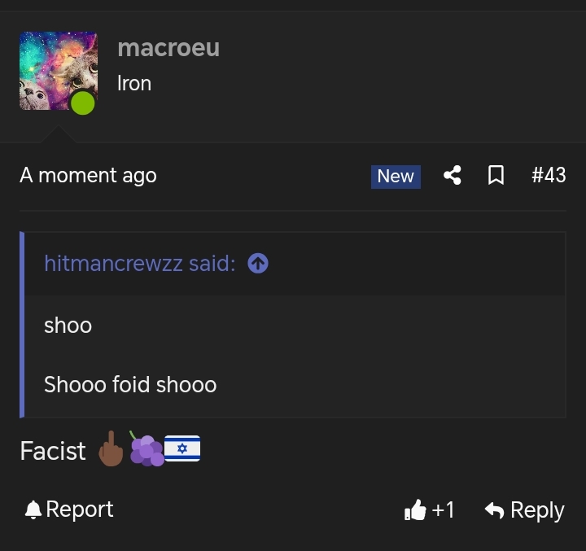The height and width of the screenshot is (551, 586).
Task: Bookmark this post with the bookmark icon
Action: [496, 175]
